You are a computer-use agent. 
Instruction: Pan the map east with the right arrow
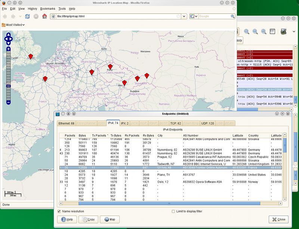11,39
